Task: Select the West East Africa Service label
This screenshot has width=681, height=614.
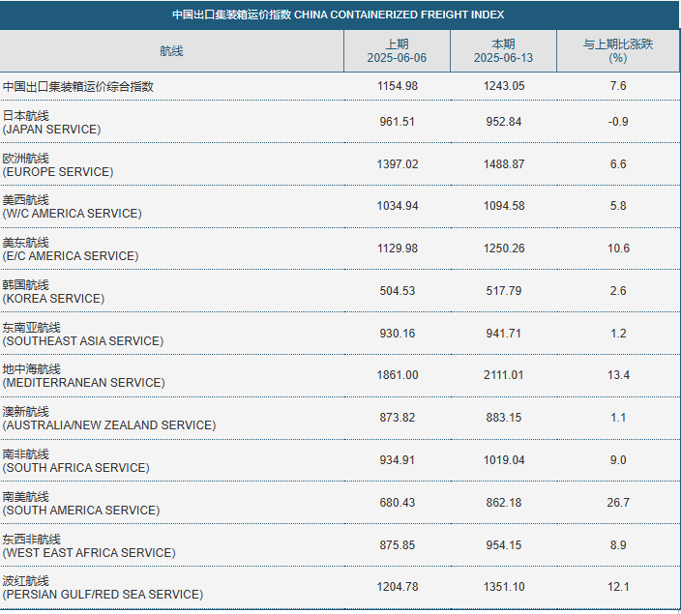Action: click(x=89, y=546)
